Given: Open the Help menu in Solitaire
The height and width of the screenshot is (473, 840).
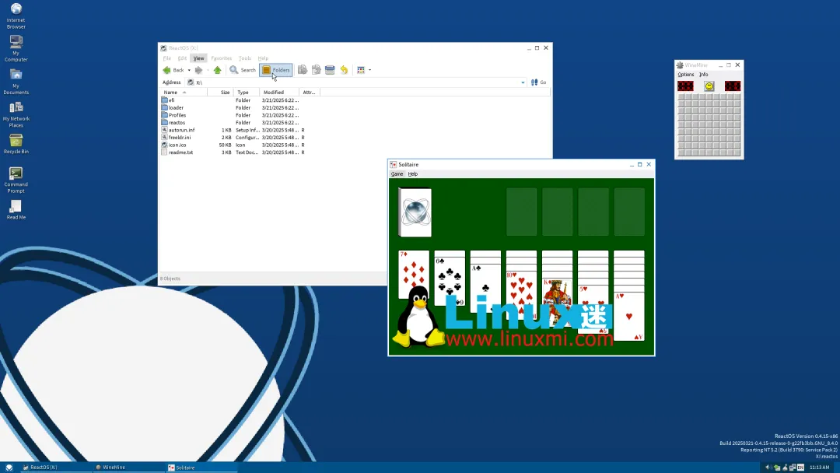Looking at the screenshot, I should [412, 174].
